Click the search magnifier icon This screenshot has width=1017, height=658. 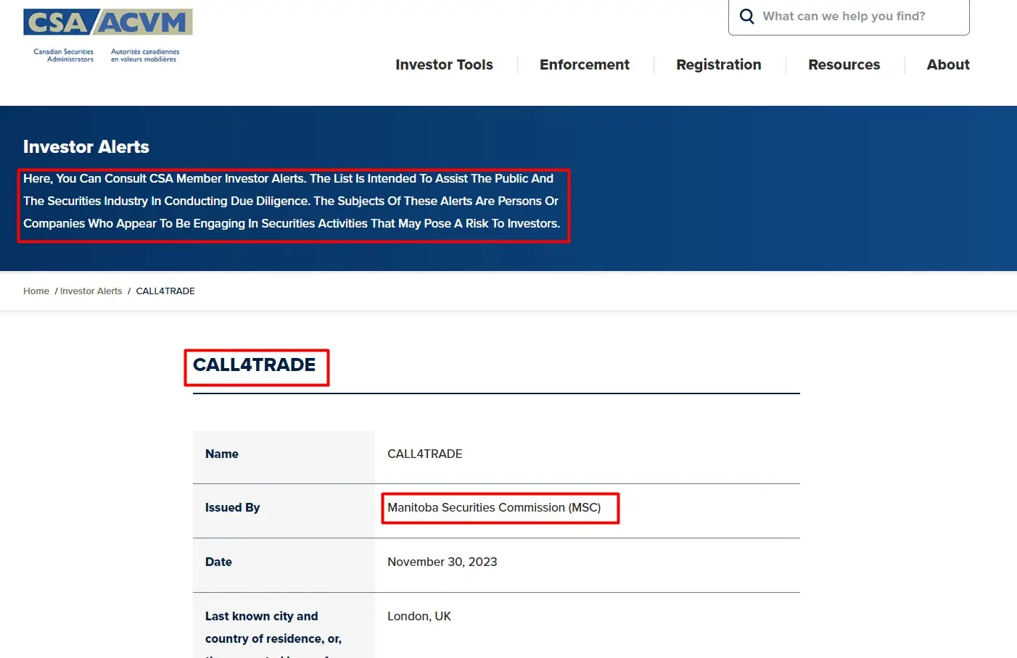tap(746, 16)
